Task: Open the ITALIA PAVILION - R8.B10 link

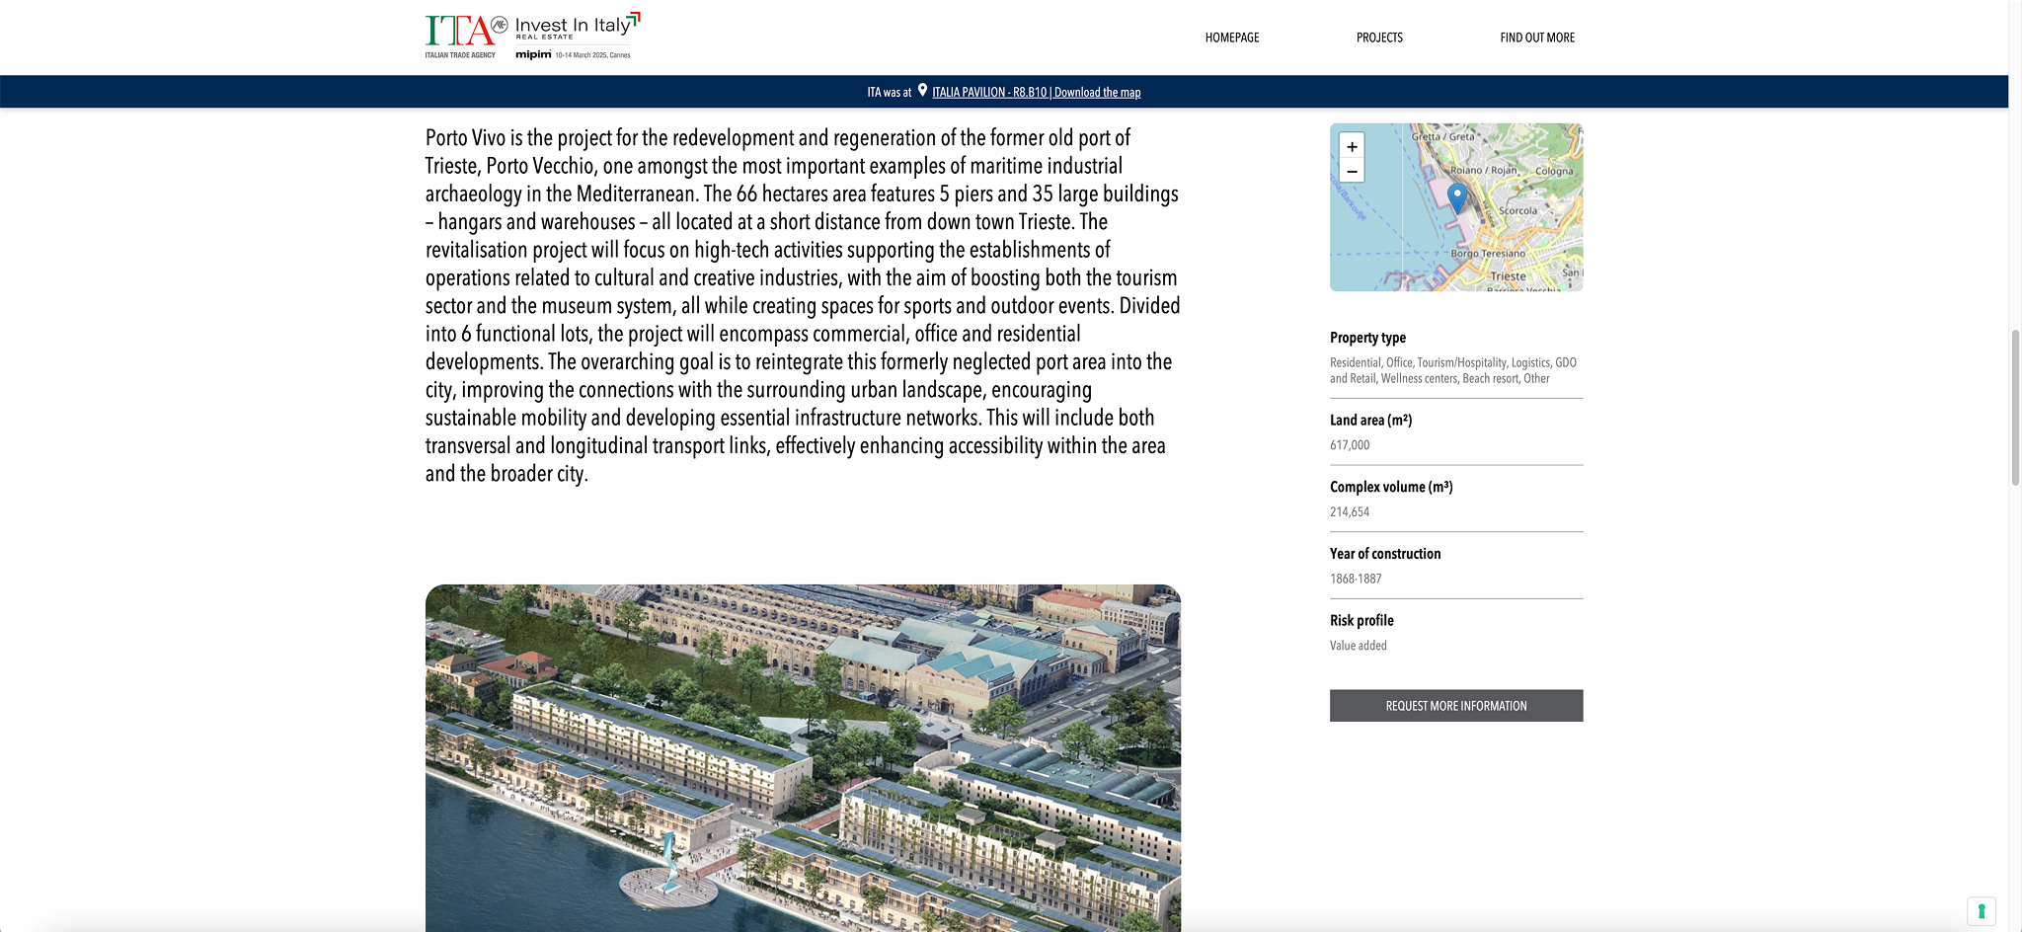Action: 988,92
